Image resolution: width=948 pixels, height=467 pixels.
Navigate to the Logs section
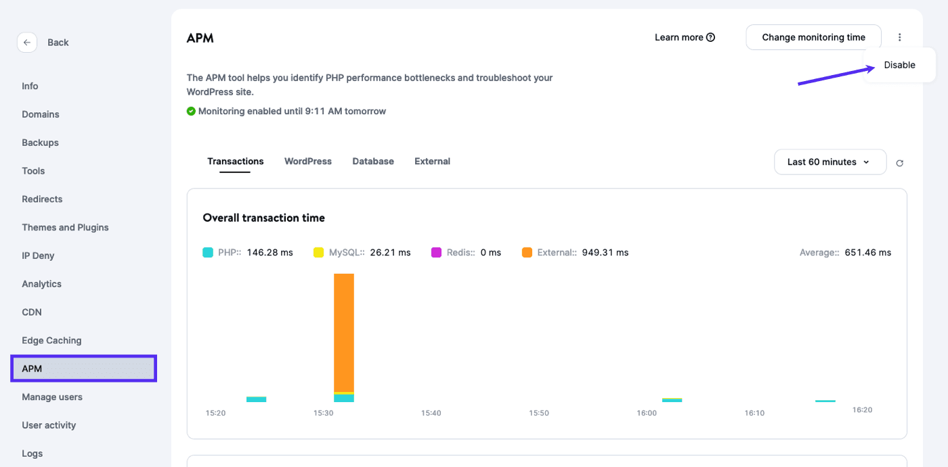coord(33,453)
